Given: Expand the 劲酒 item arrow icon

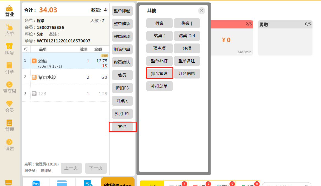Looking at the screenshot, I should click(x=34, y=61).
